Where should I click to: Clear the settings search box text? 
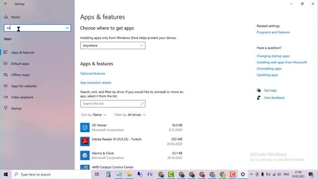[68, 28]
